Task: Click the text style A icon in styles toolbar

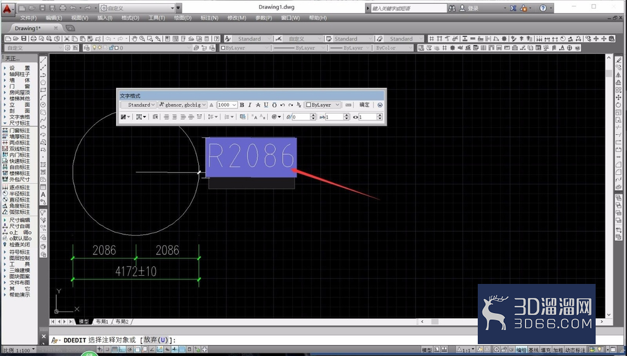Action: [228, 39]
